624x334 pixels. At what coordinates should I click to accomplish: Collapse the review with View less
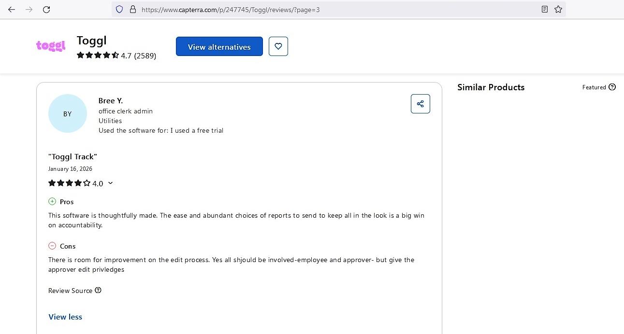[x=65, y=317]
